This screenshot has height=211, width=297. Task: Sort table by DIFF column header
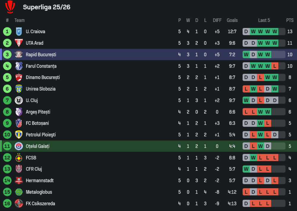pyautogui.click(x=217, y=20)
